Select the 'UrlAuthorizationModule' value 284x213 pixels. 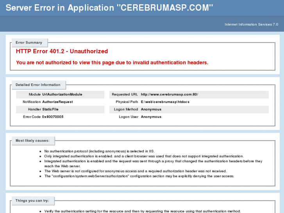coord(62,95)
